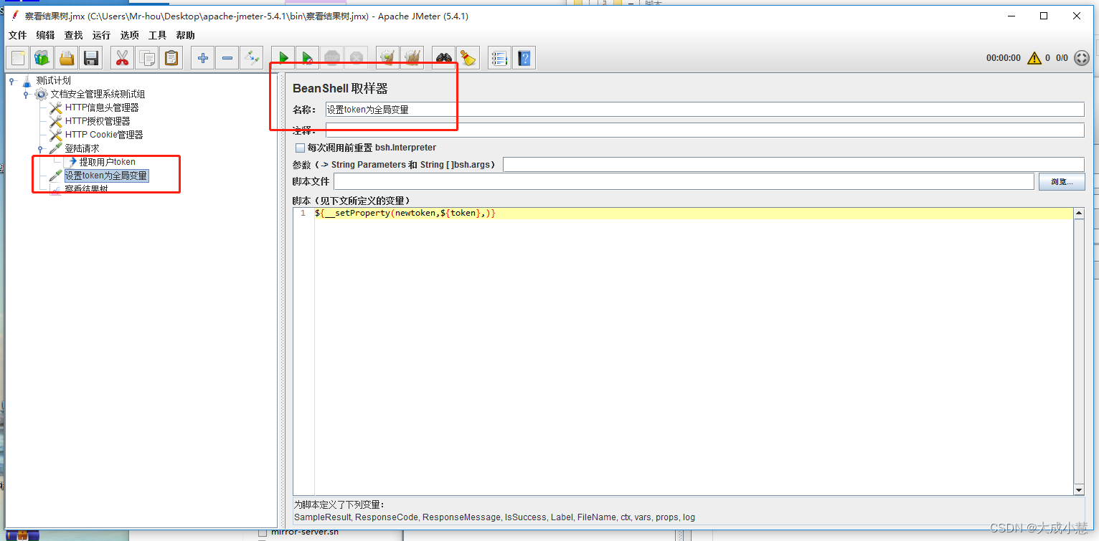This screenshot has height=541, width=1099.
Task: Click the New test plan icon
Action: (18, 58)
